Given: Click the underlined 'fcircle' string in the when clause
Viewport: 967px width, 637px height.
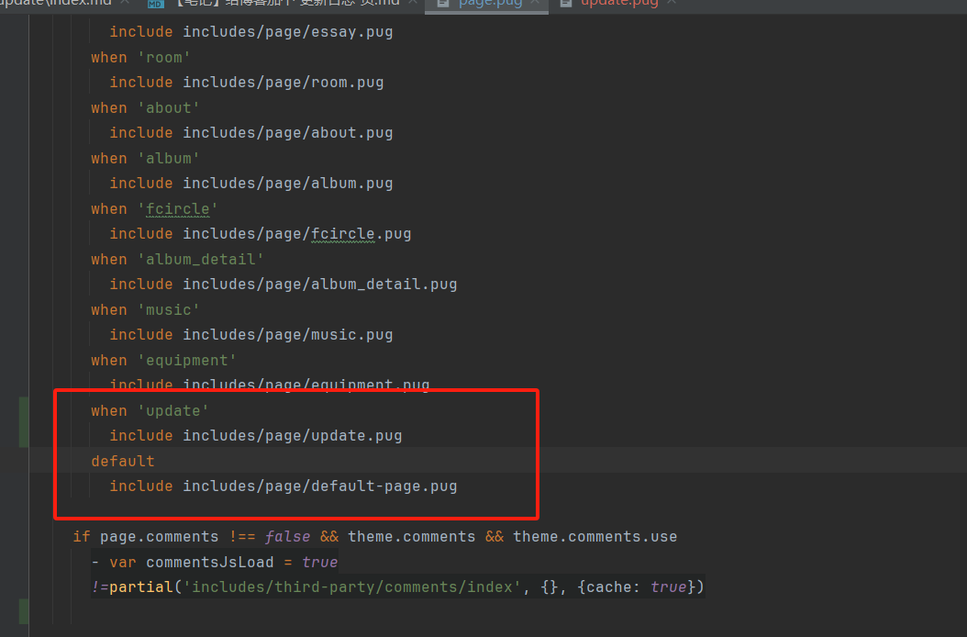Looking at the screenshot, I should click(177, 208).
